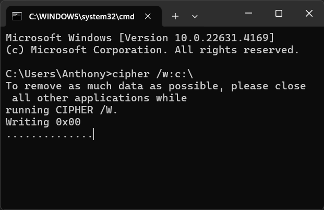
Task: Click the Microsoft Corporation copyright line
Action: tap(152, 50)
